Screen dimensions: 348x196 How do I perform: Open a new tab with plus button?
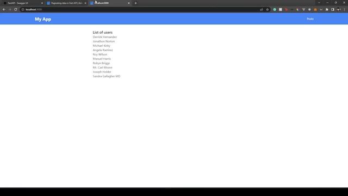coord(135,3)
